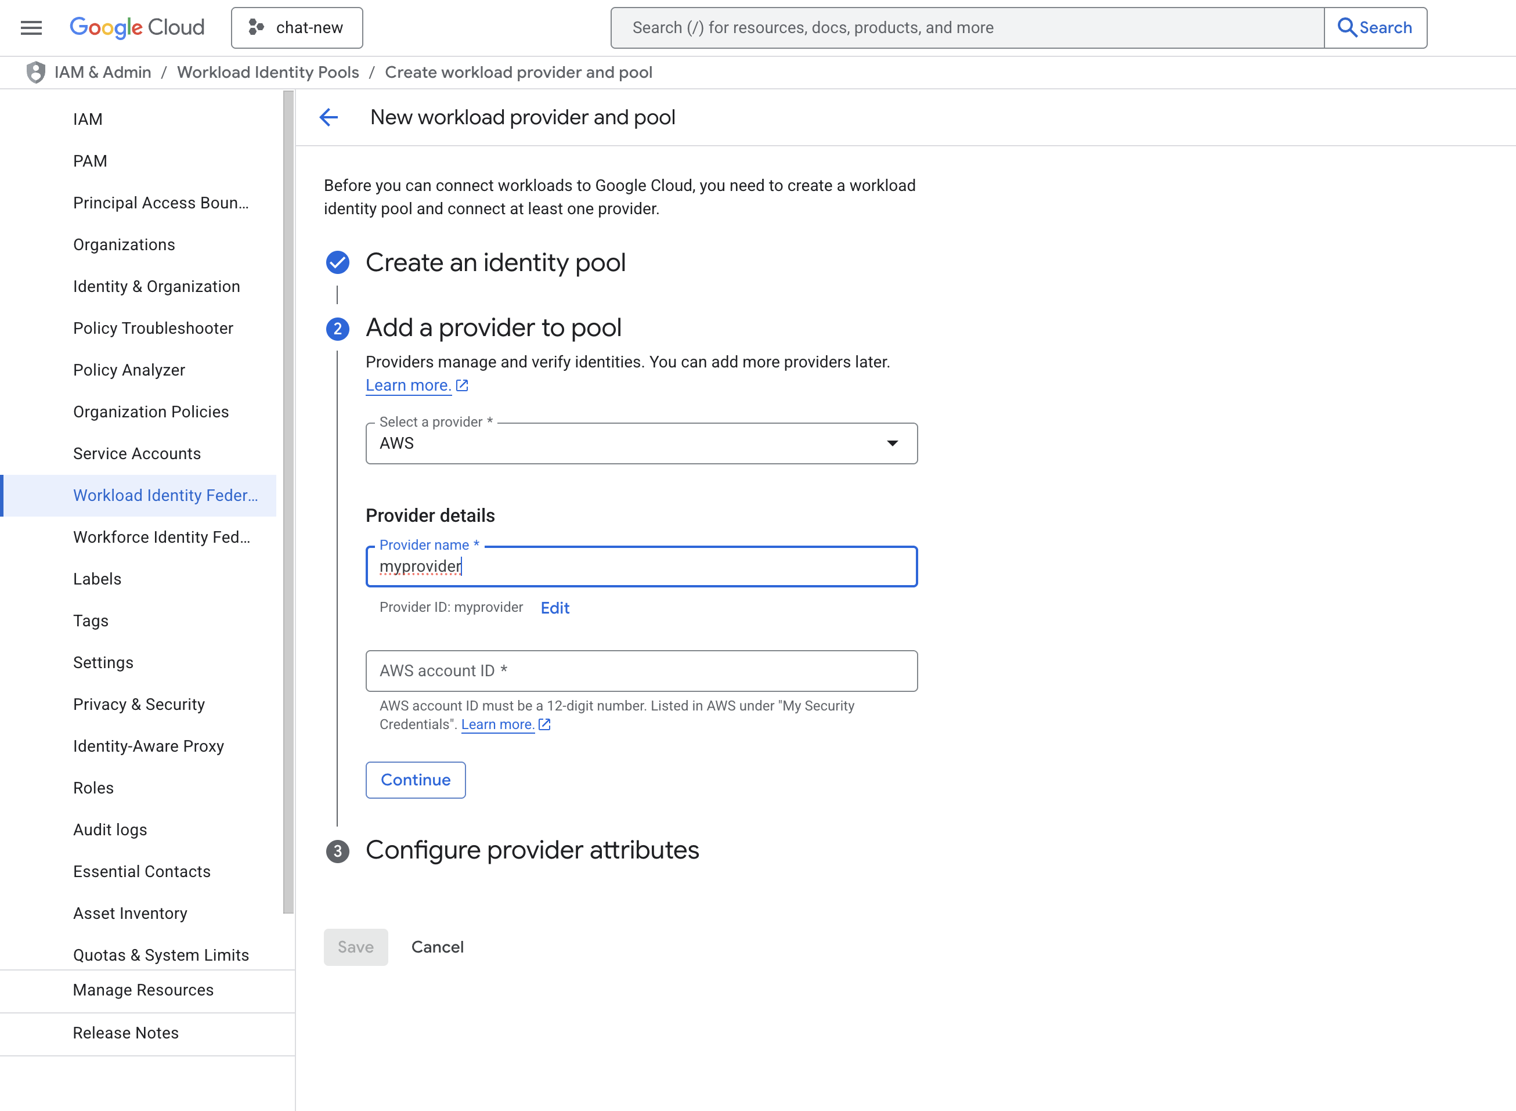Click the Cancel button
1516x1111 pixels.
437,947
